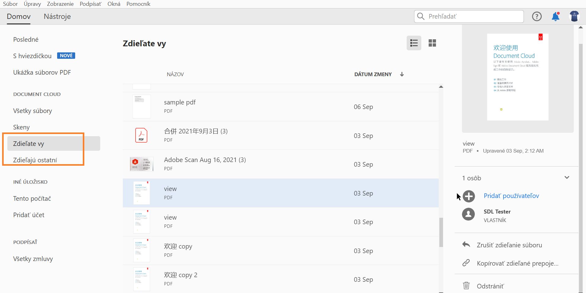Open the Podpísať menu
The image size is (586, 293).
[x=90, y=4]
